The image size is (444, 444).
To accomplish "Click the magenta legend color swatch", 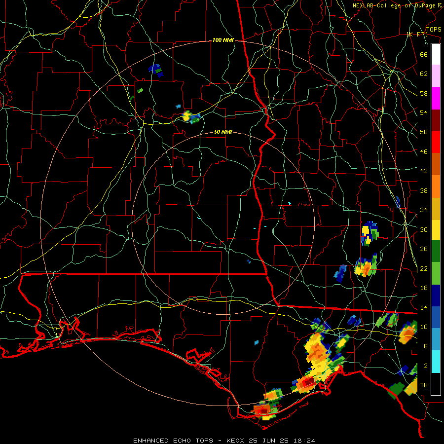I will pyautogui.click(x=436, y=98).
